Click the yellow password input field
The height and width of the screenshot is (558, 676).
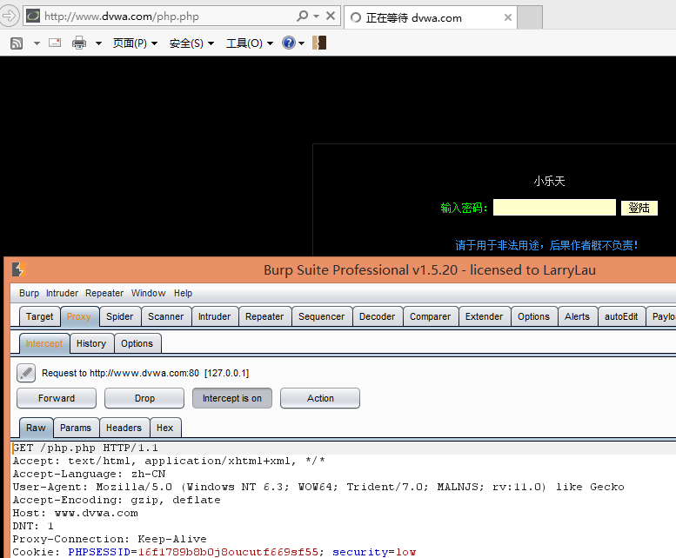tap(554, 208)
